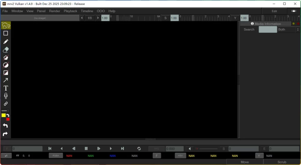Click the (no image) layer selector
301x165 pixels.
[40, 18]
